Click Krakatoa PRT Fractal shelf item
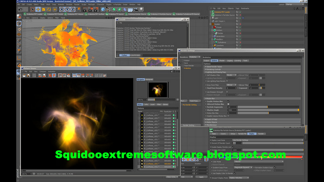 [53, 14]
